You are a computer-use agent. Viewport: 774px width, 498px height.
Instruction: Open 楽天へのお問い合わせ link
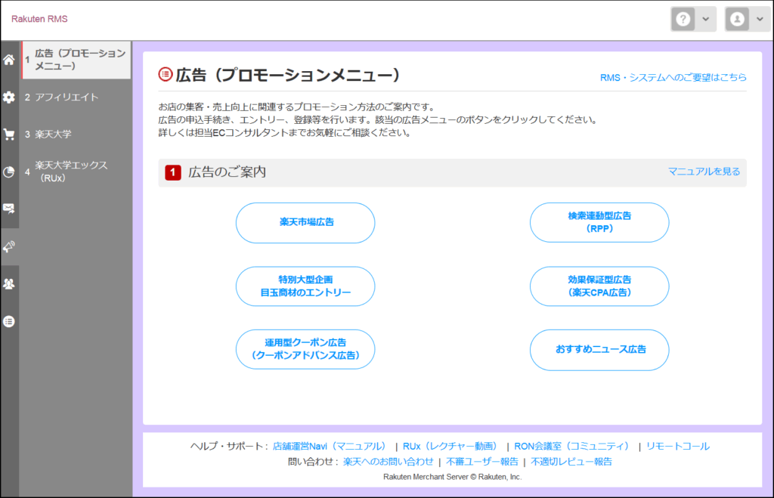(388, 462)
